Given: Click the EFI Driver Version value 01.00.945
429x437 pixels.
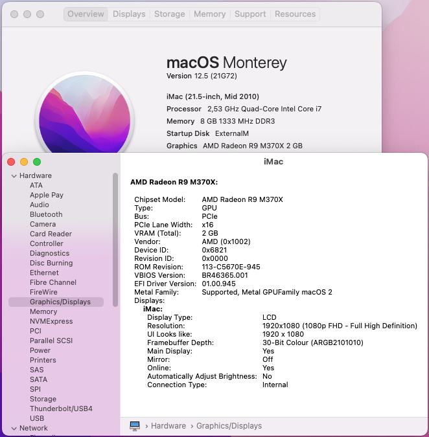Looking at the screenshot, I should click(218, 284).
